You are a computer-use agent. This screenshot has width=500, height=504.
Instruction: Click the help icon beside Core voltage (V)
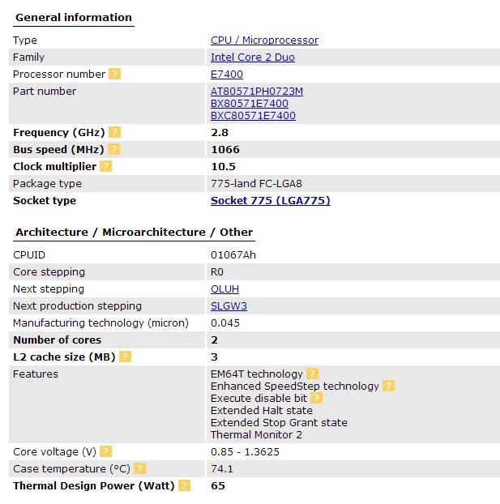[x=106, y=451]
